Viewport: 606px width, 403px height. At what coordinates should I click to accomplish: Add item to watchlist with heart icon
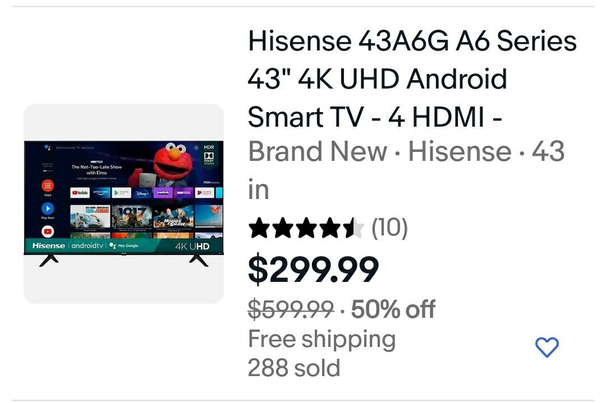[547, 346]
